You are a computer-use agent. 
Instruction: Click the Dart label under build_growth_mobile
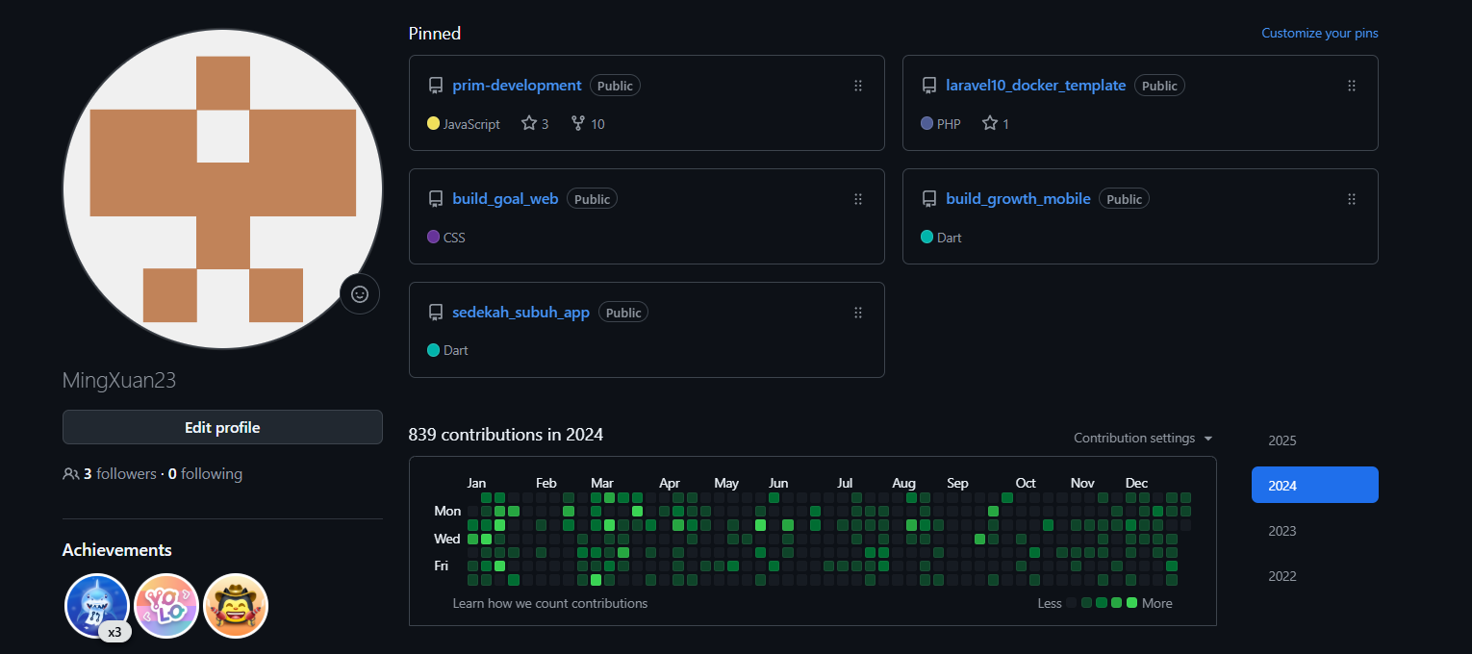950,238
